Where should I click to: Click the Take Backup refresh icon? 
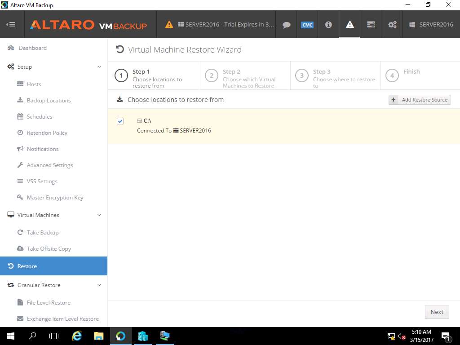[20, 232]
